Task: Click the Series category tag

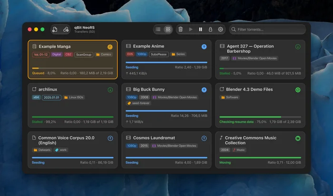Action: pyautogui.click(x=178, y=54)
